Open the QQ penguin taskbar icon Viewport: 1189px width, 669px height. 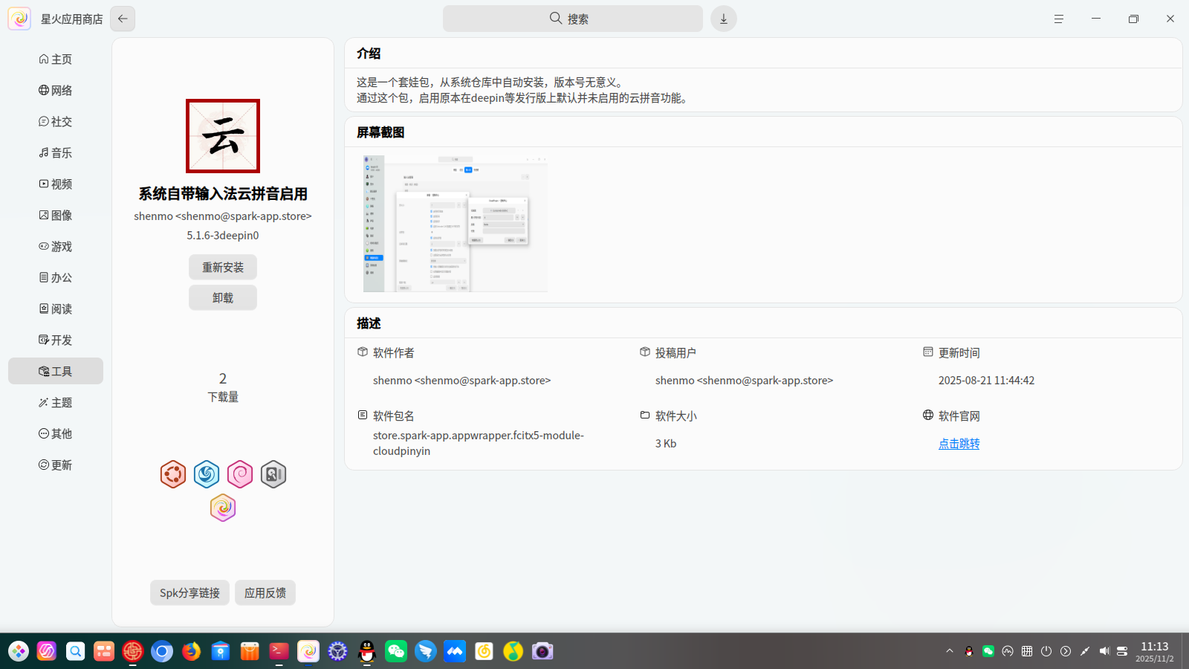(367, 651)
